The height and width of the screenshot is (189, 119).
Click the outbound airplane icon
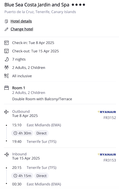(x=7, y=112)
